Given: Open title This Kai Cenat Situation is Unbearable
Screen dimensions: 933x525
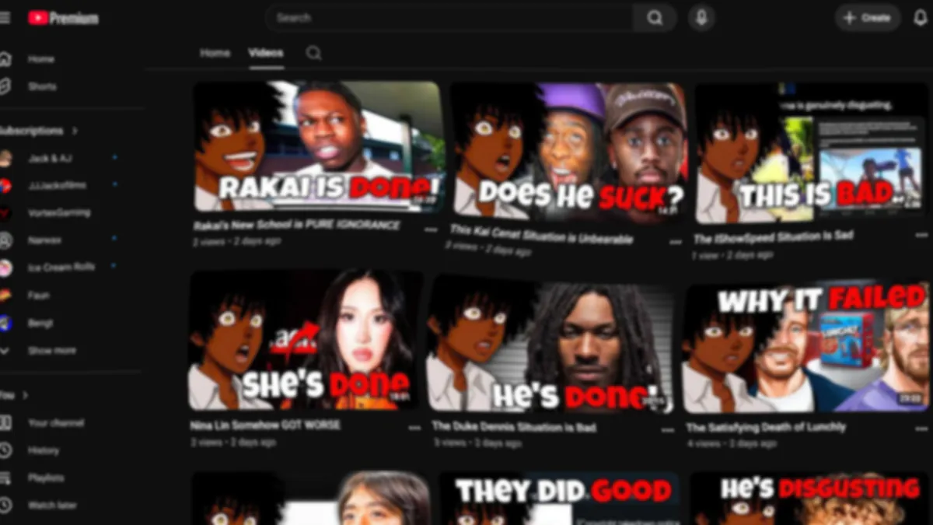Looking at the screenshot, I should (x=541, y=234).
